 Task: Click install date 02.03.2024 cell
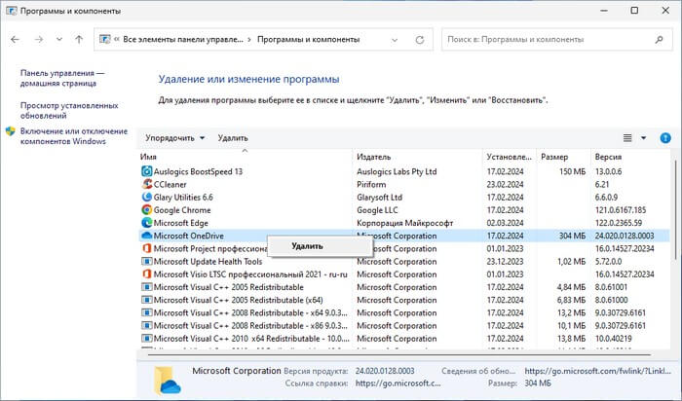click(505, 223)
